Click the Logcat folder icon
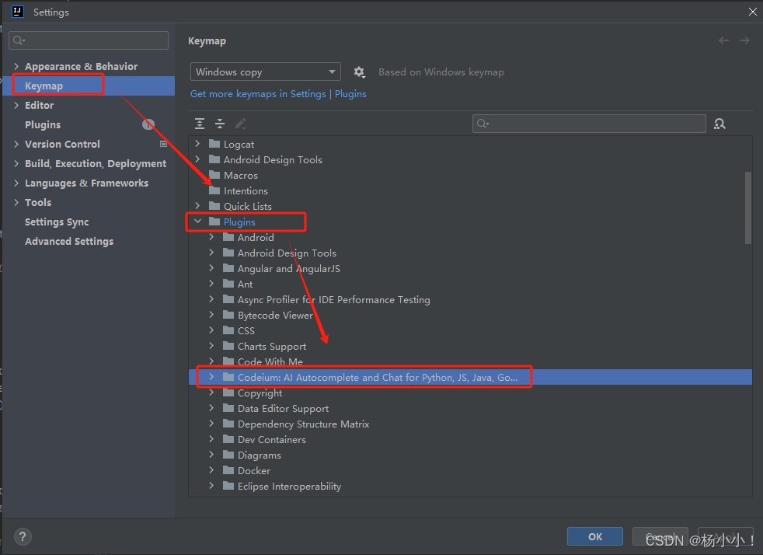 pyautogui.click(x=214, y=144)
